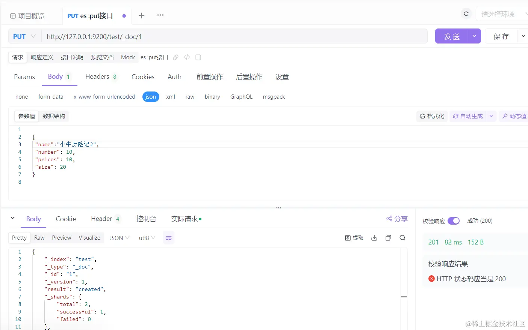528x330 pixels.
Task: Select the binary body type
Action: [212, 97]
